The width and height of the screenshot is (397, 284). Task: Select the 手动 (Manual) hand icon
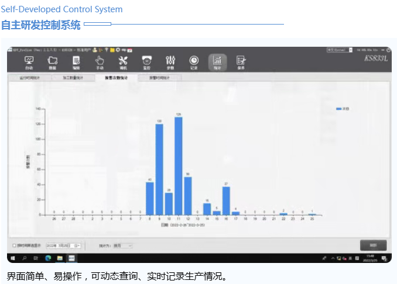pyautogui.click(x=100, y=62)
